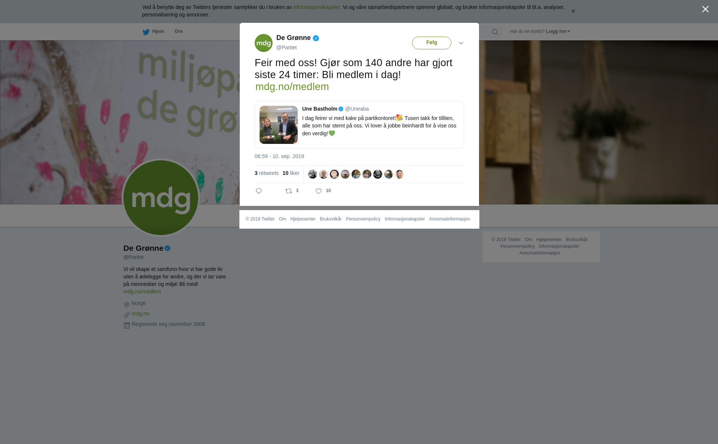718x444 pixels.
Task: Click the retweet icon under the tweet
Action: pos(289,191)
